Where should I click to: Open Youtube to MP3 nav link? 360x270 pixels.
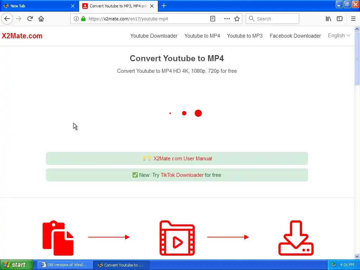point(245,36)
